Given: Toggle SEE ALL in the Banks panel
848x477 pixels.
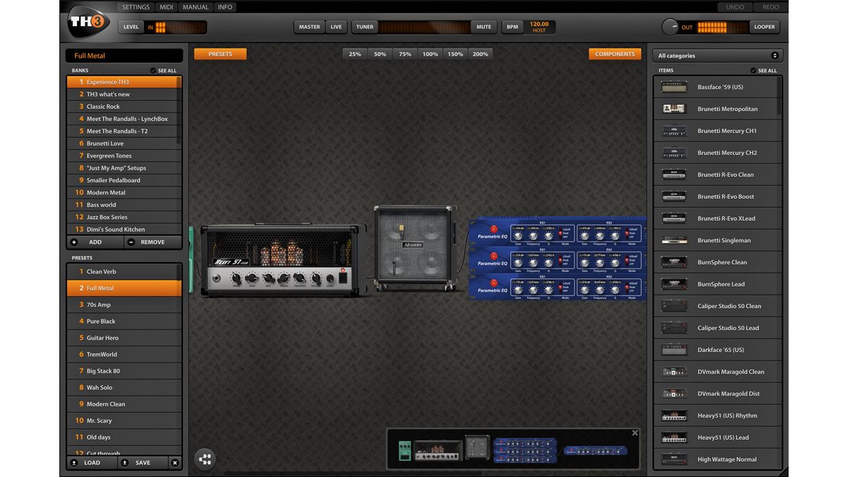Looking at the screenshot, I should point(163,70).
